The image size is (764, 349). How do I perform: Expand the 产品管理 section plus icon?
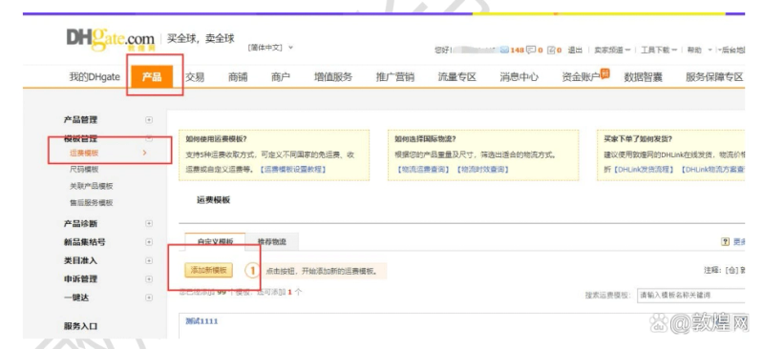click(x=149, y=120)
